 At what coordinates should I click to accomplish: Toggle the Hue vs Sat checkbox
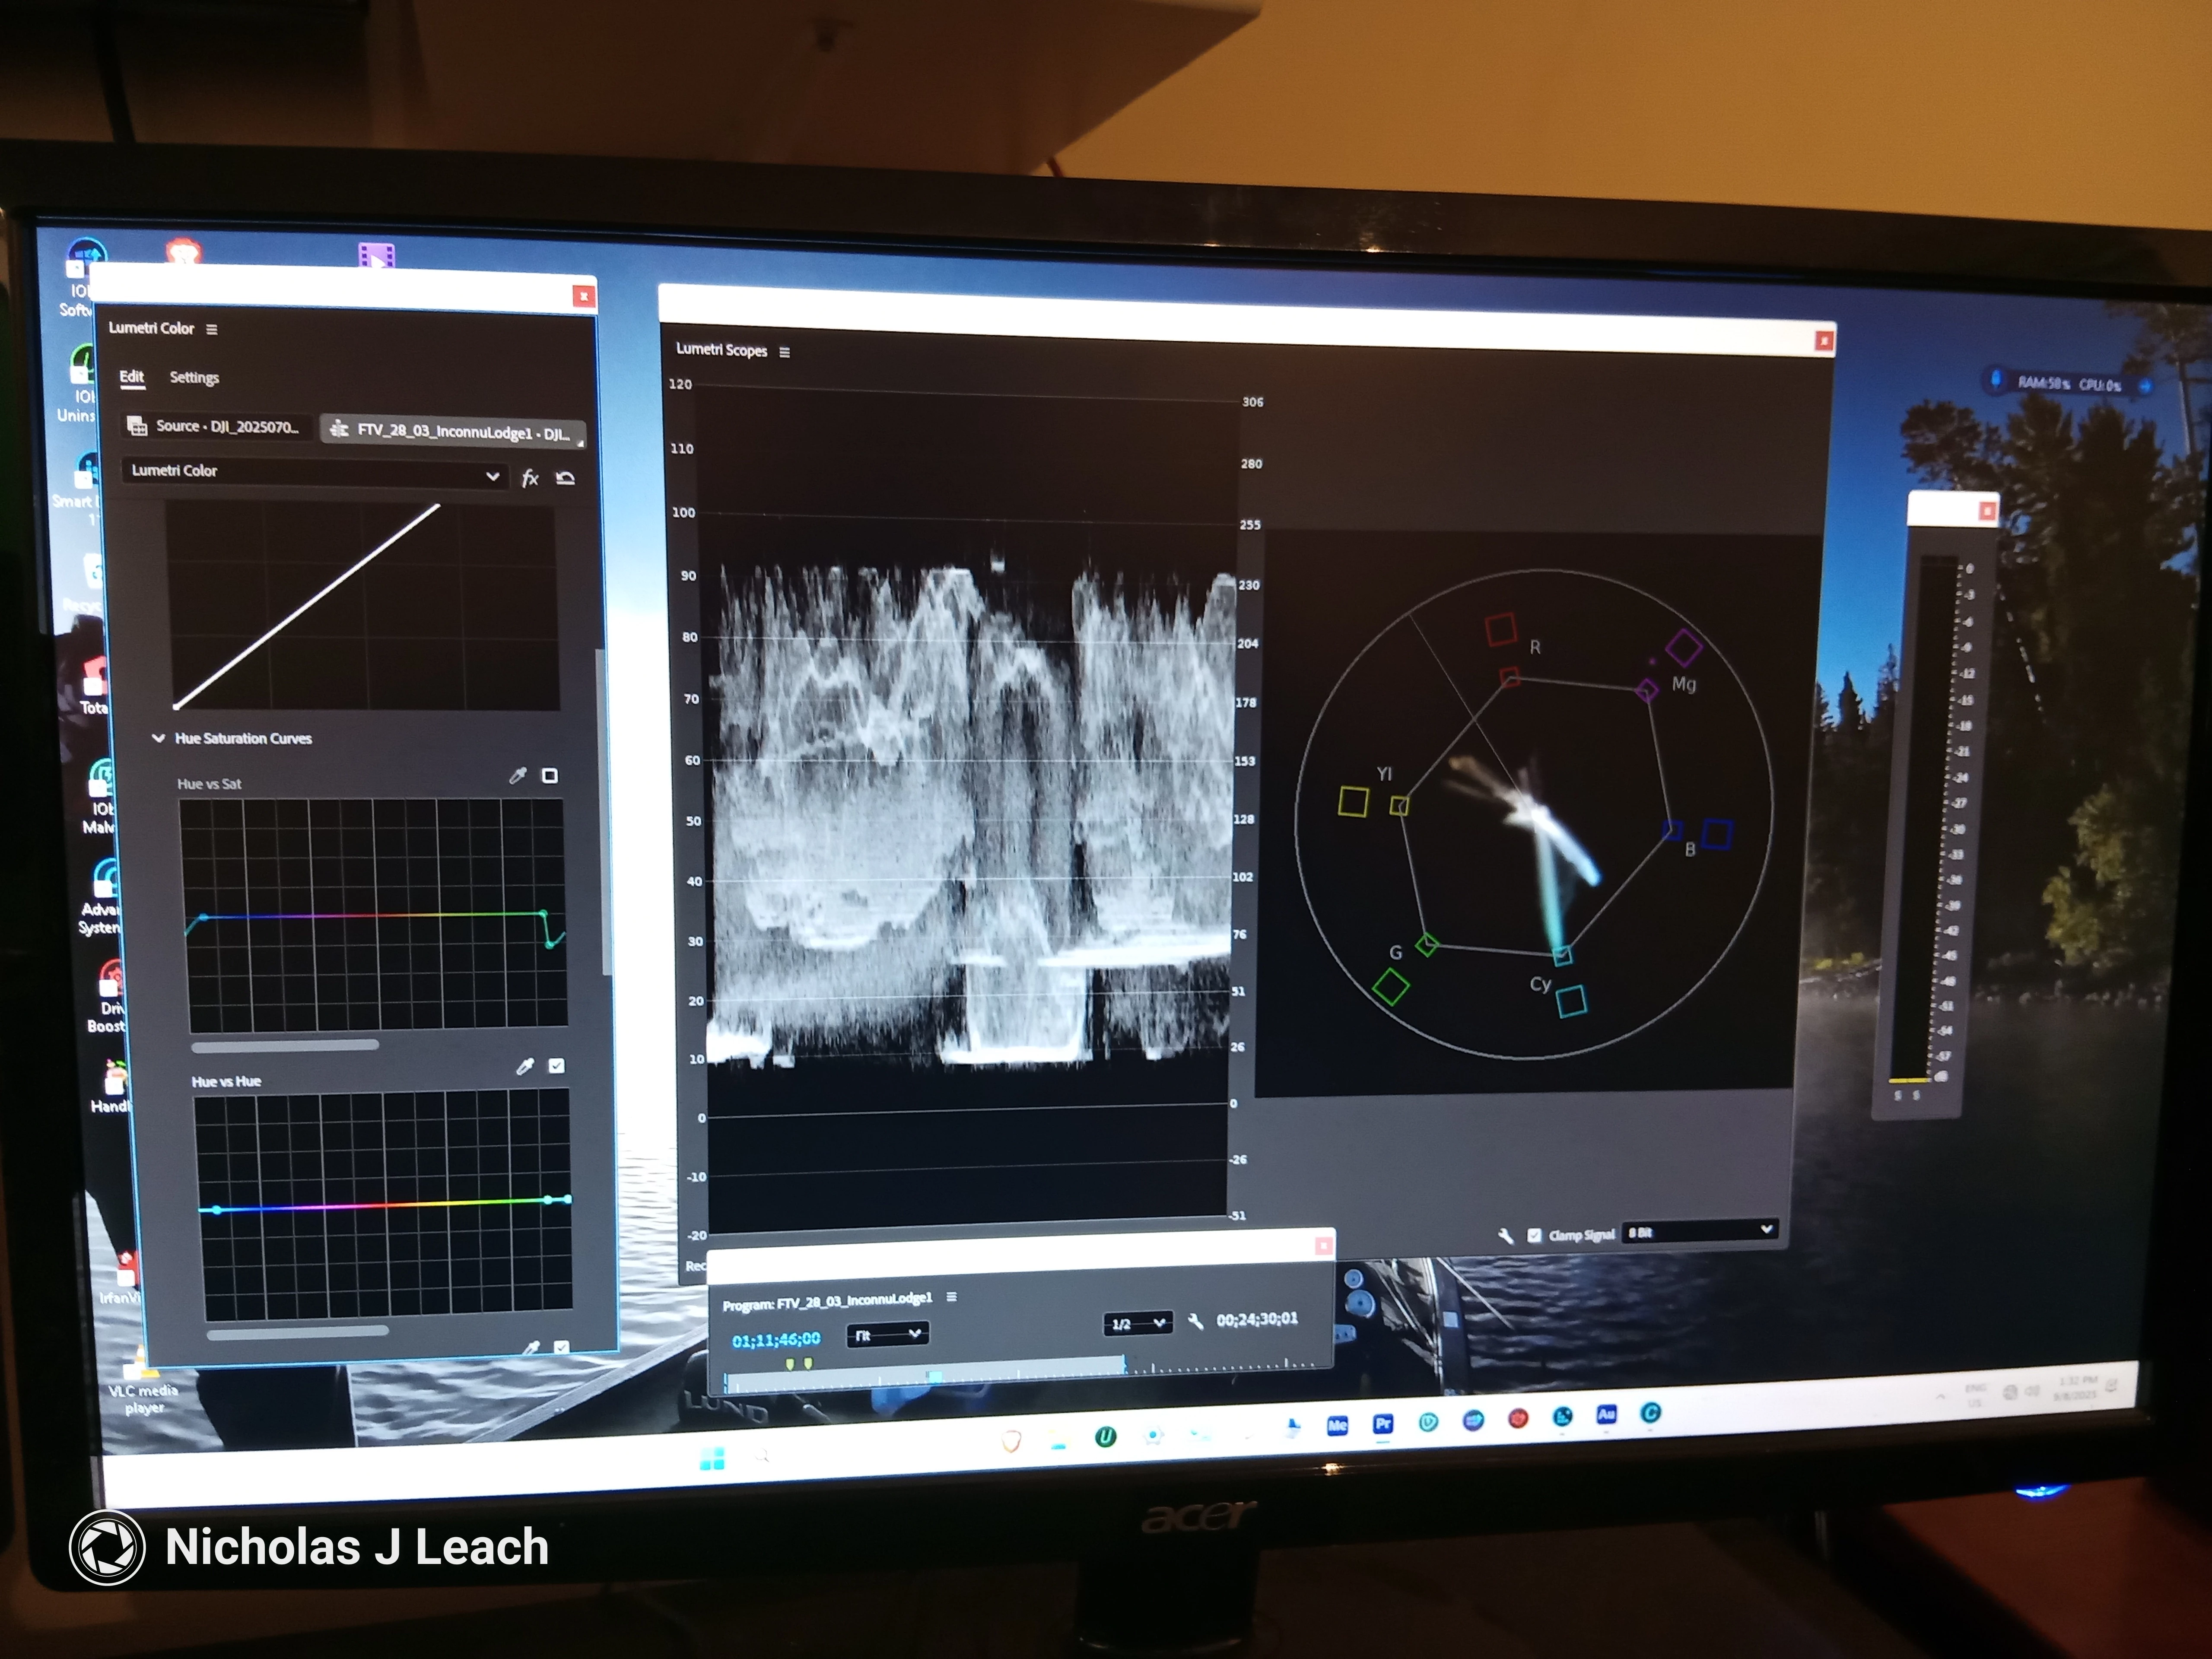tap(549, 776)
